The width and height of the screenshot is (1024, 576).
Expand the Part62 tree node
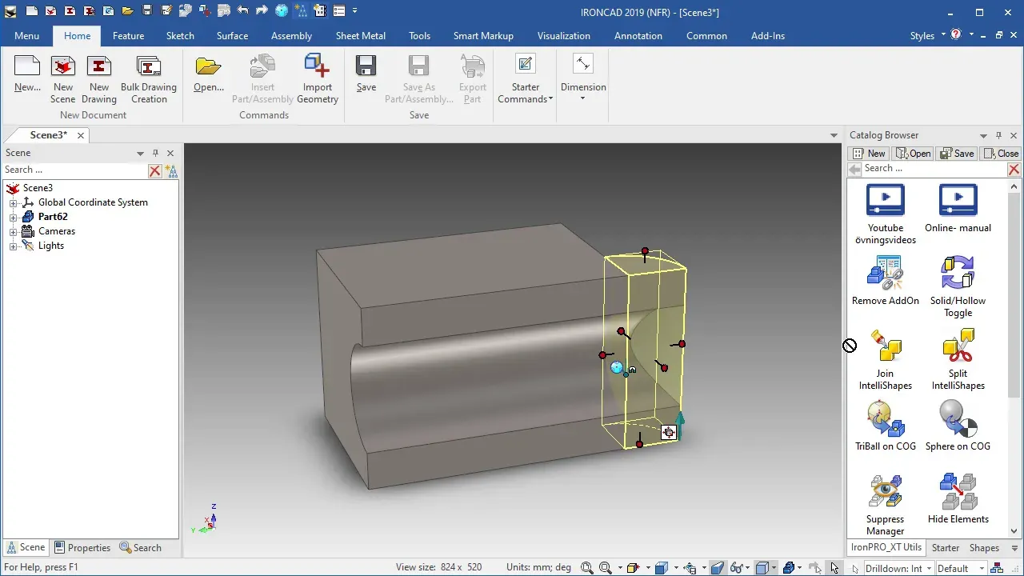point(13,218)
